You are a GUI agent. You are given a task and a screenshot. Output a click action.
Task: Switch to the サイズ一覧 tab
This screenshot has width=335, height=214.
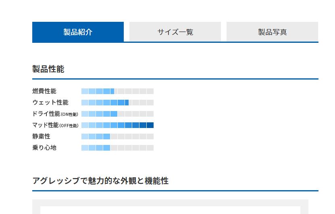[x=175, y=32]
